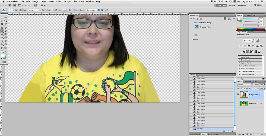The height and width of the screenshot is (136, 266).
Task: Select the Type tool
Action: [6, 41]
